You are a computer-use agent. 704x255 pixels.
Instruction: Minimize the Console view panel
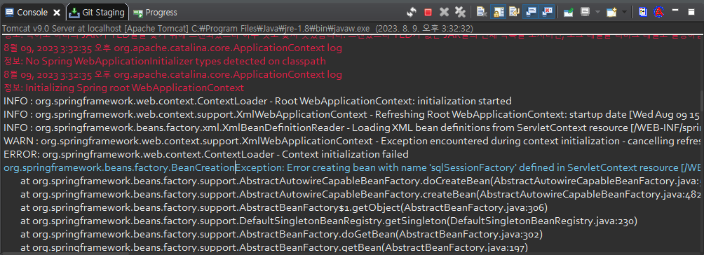(675, 10)
